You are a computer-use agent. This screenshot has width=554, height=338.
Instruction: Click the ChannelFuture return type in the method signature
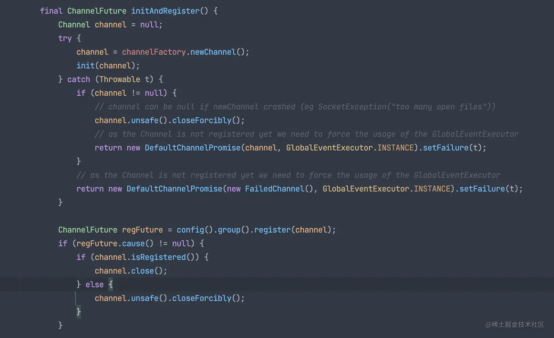point(97,11)
